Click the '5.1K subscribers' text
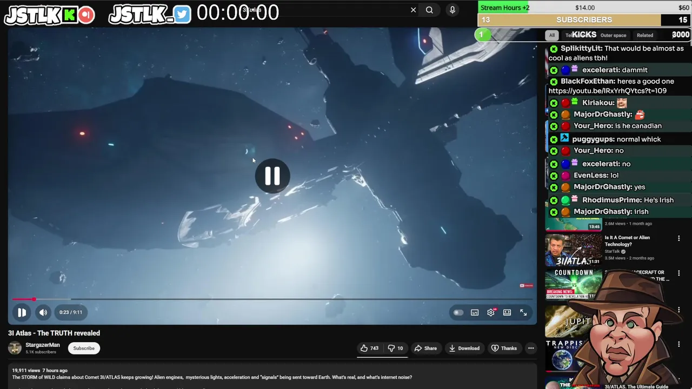This screenshot has height=389, width=692. coord(41,352)
